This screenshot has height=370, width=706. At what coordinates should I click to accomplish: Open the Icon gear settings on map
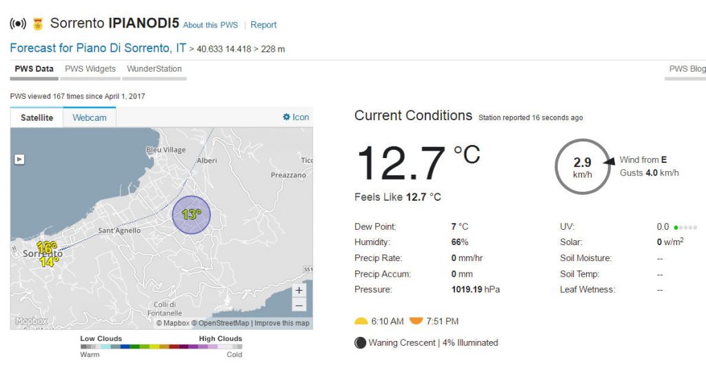(x=295, y=117)
